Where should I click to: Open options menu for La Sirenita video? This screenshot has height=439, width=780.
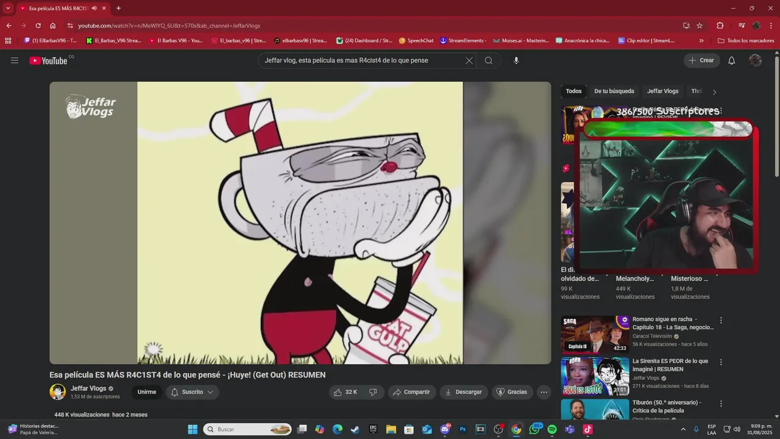point(721,362)
